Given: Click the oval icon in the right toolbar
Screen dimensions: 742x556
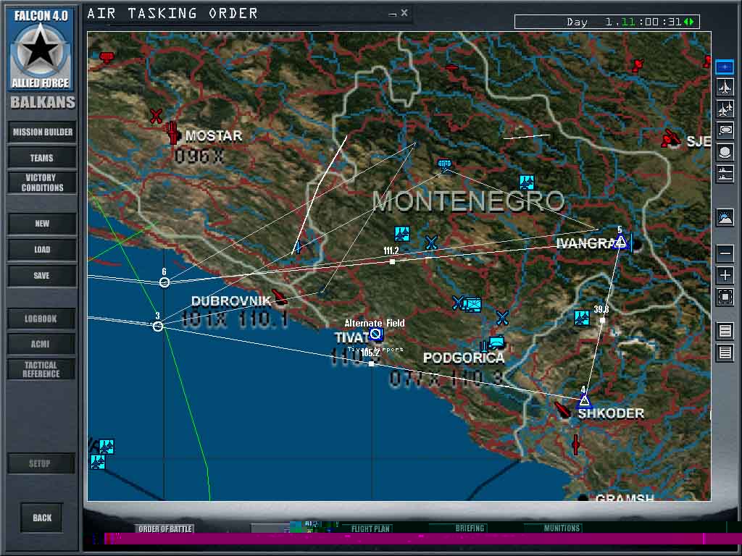Looking at the screenshot, I should coord(725,130).
